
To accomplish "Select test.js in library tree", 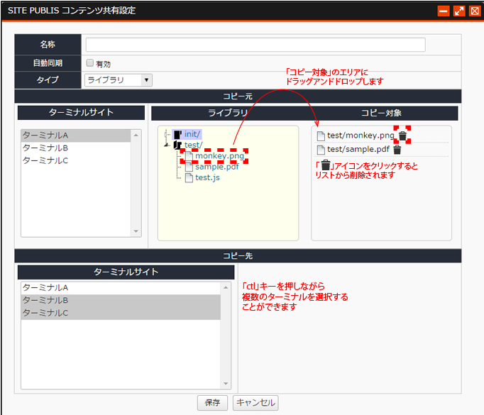I will (207, 178).
